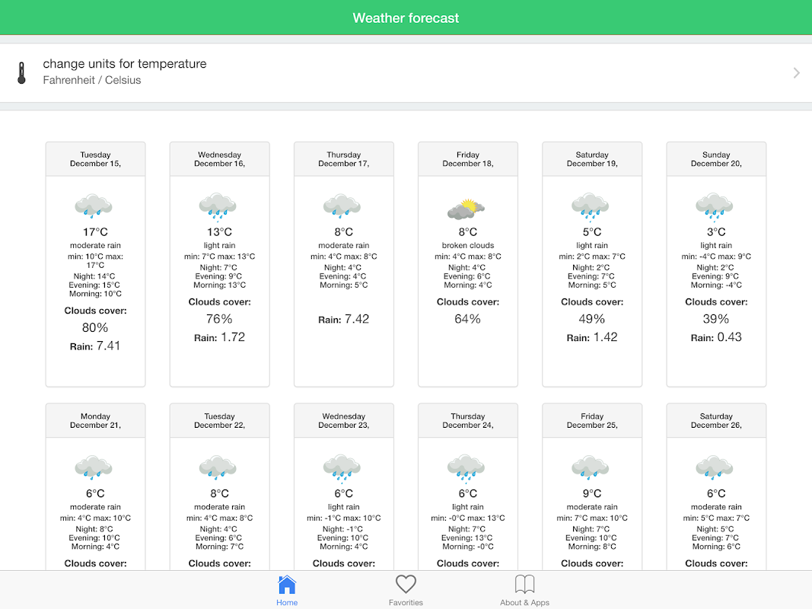This screenshot has height=609, width=812.
Task: Click rain icon for Wednesday December 23
Action: [342, 468]
